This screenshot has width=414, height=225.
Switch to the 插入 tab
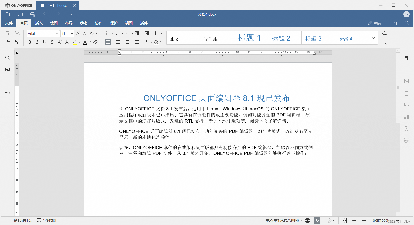[x=39, y=23]
